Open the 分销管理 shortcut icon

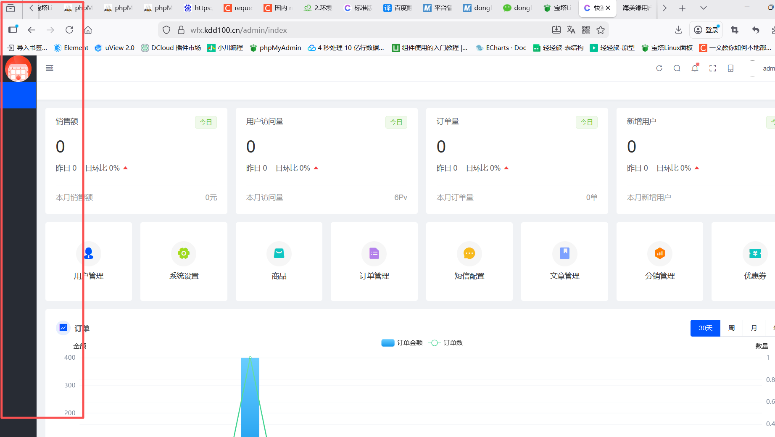point(660,253)
